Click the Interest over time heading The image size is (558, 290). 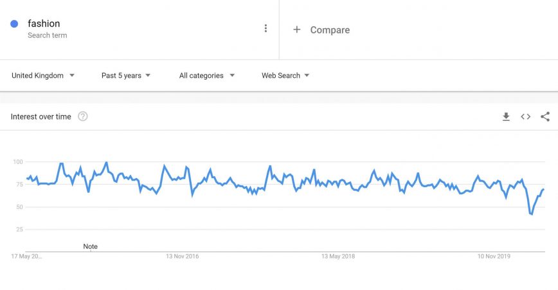[x=41, y=116]
